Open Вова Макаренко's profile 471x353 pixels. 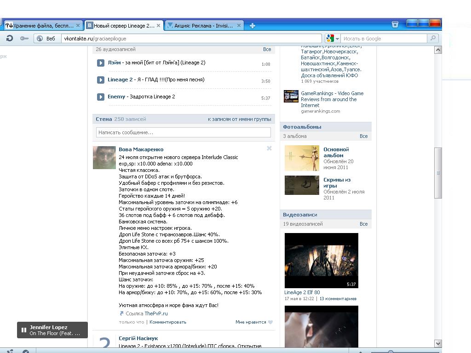141,149
